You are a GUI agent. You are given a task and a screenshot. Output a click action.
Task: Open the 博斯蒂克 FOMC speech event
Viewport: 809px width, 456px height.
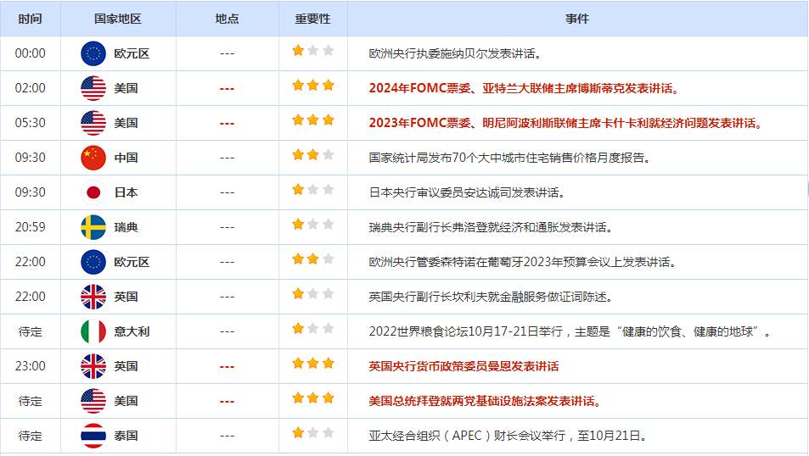coord(525,88)
